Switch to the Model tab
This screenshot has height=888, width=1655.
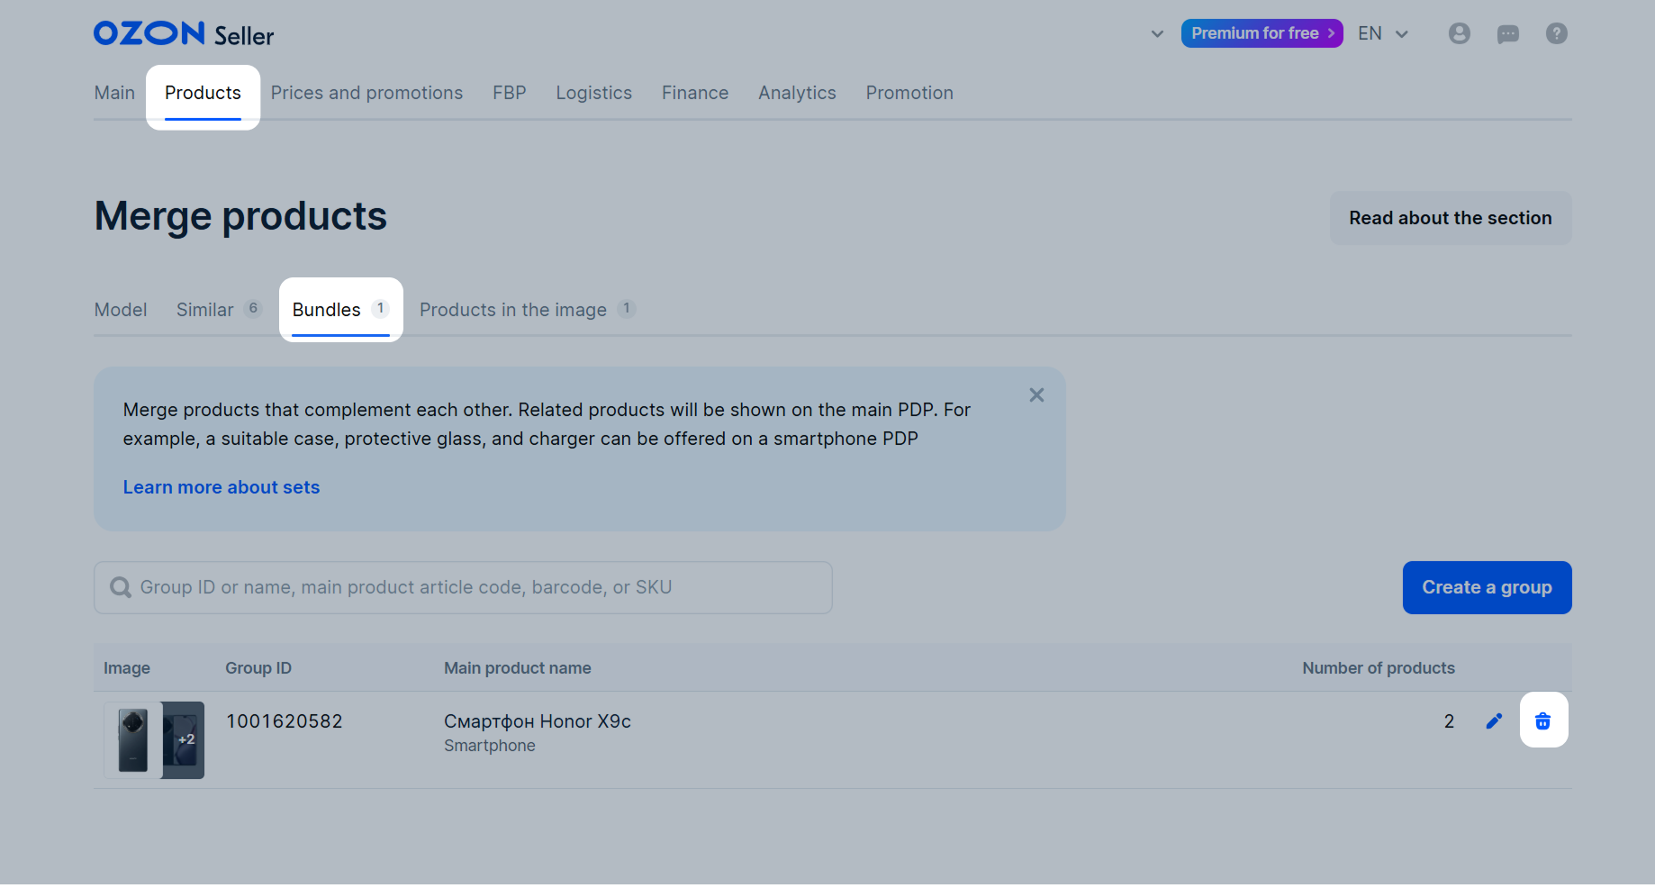(x=121, y=310)
